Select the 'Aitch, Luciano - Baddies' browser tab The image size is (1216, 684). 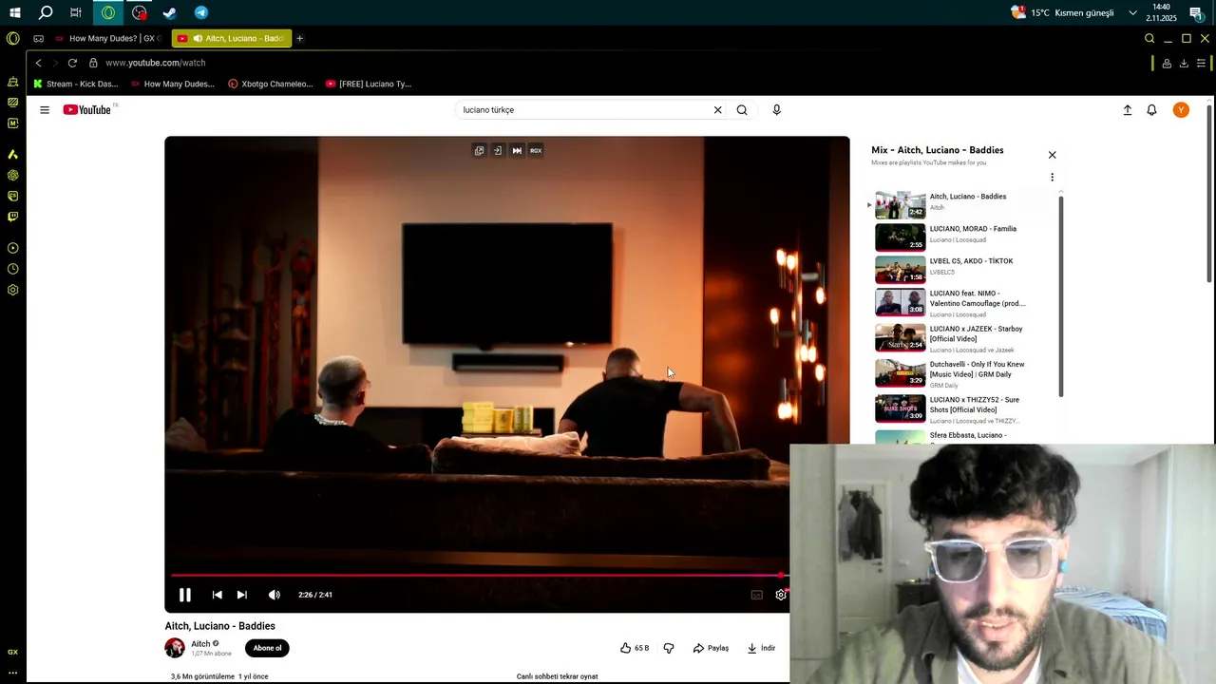232,39
